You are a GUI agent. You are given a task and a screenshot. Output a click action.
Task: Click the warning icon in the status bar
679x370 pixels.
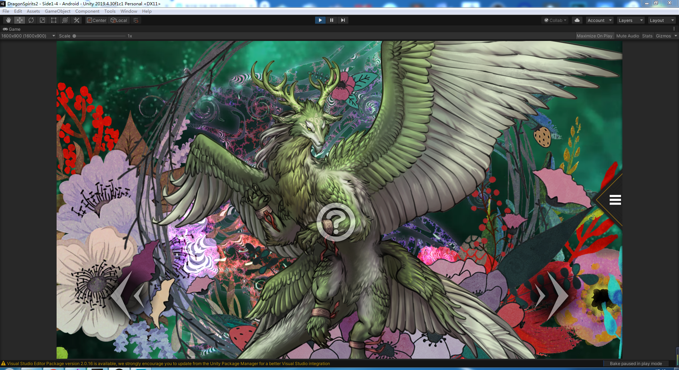[x=4, y=363]
